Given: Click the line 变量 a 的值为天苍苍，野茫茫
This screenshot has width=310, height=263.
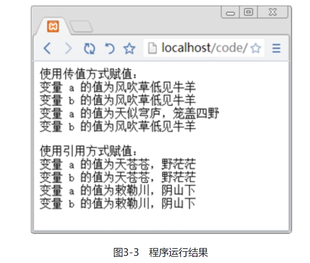Looking at the screenshot, I should [x=118, y=164].
